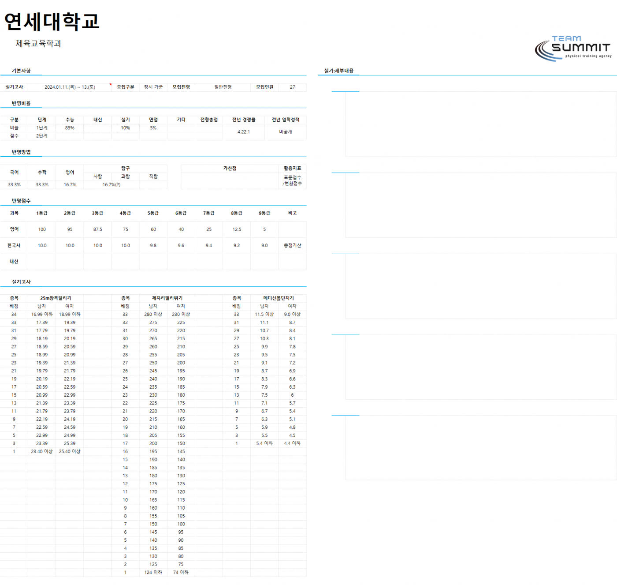Select the 체육교육학과 department subtitle
Viewport: 617px width, 585px height.
click(x=39, y=43)
